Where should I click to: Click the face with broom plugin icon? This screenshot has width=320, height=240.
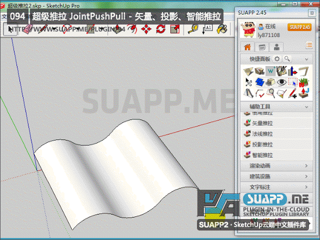(281, 93)
